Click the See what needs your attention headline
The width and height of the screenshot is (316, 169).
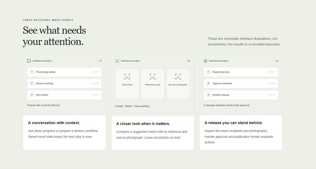[54, 36]
